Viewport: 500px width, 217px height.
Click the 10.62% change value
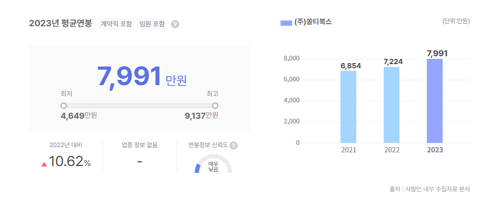point(69,162)
